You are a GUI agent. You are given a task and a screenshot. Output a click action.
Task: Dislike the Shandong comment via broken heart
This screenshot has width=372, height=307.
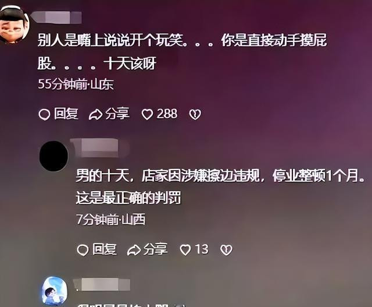point(195,114)
